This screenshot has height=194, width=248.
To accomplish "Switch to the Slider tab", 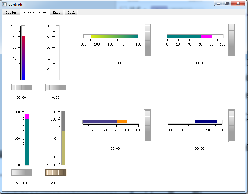I will click(11, 12).
